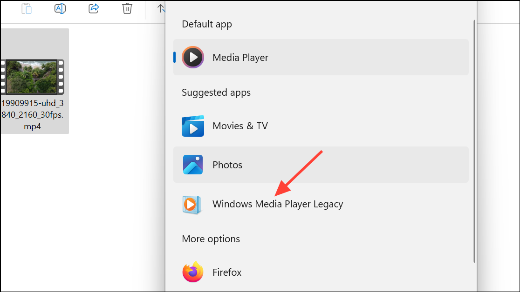Click the Firefox browser icon under More options
Screen dimensions: 520x292
coord(192,272)
